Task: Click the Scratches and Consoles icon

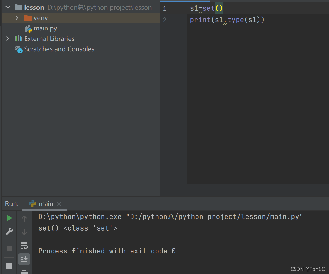Action: tap(18, 49)
